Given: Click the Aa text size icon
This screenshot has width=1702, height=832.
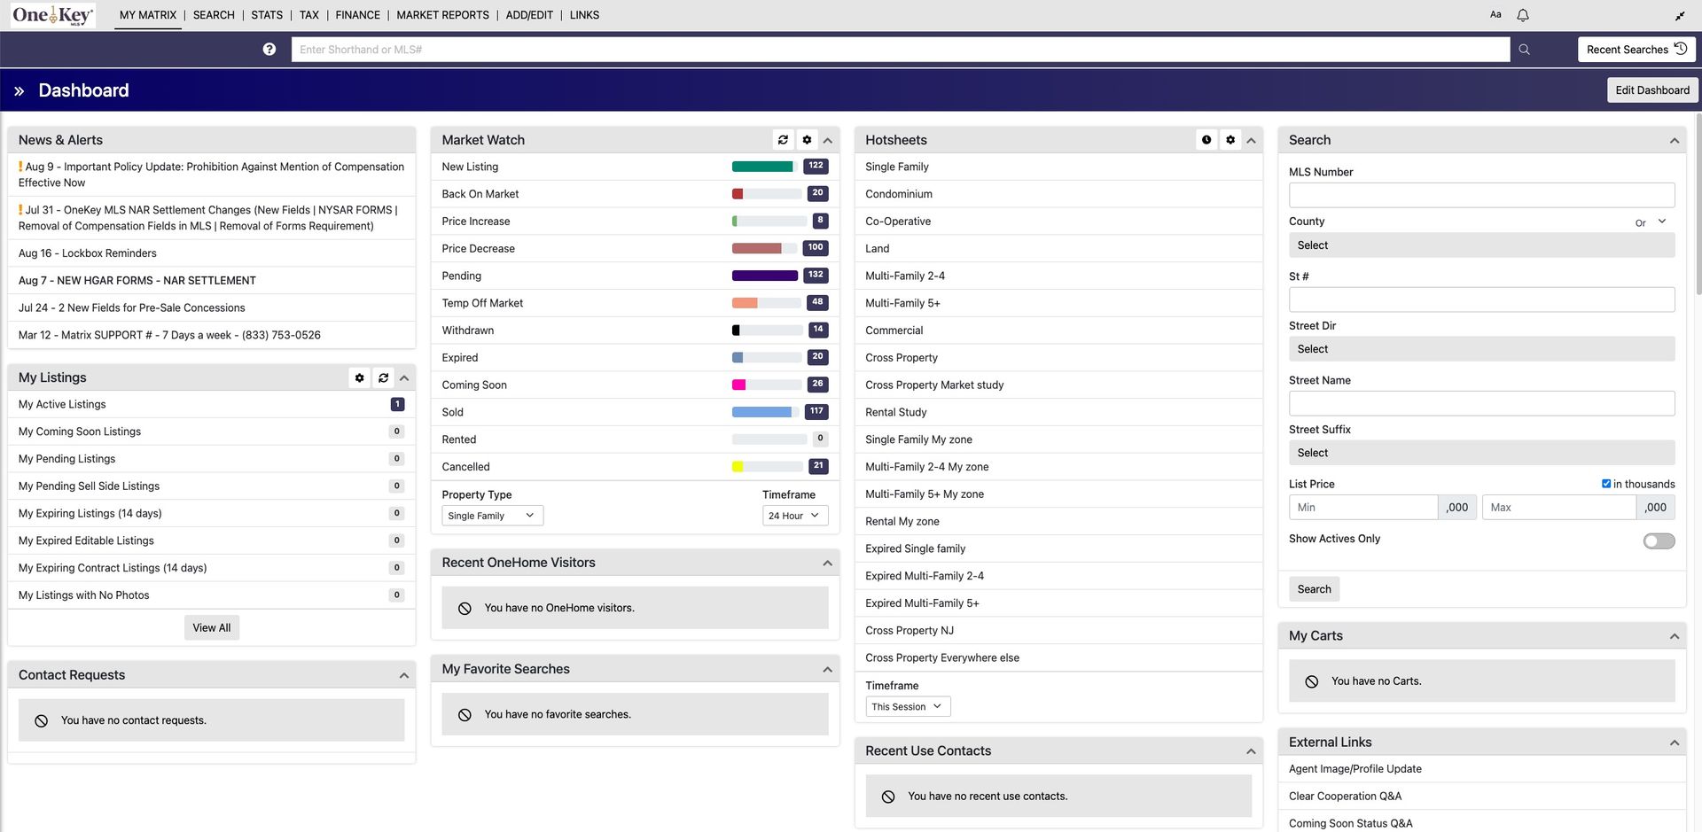Looking at the screenshot, I should [1495, 14].
